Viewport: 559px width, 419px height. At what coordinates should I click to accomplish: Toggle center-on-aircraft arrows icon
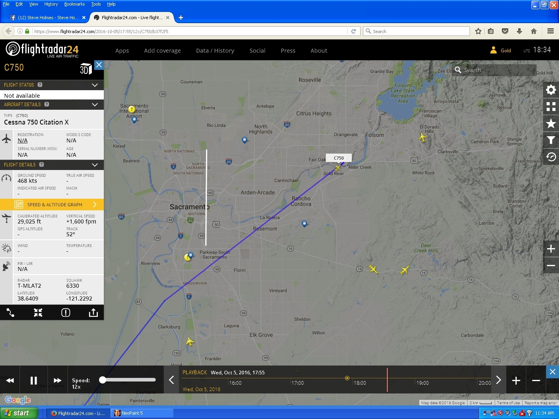click(x=38, y=312)
